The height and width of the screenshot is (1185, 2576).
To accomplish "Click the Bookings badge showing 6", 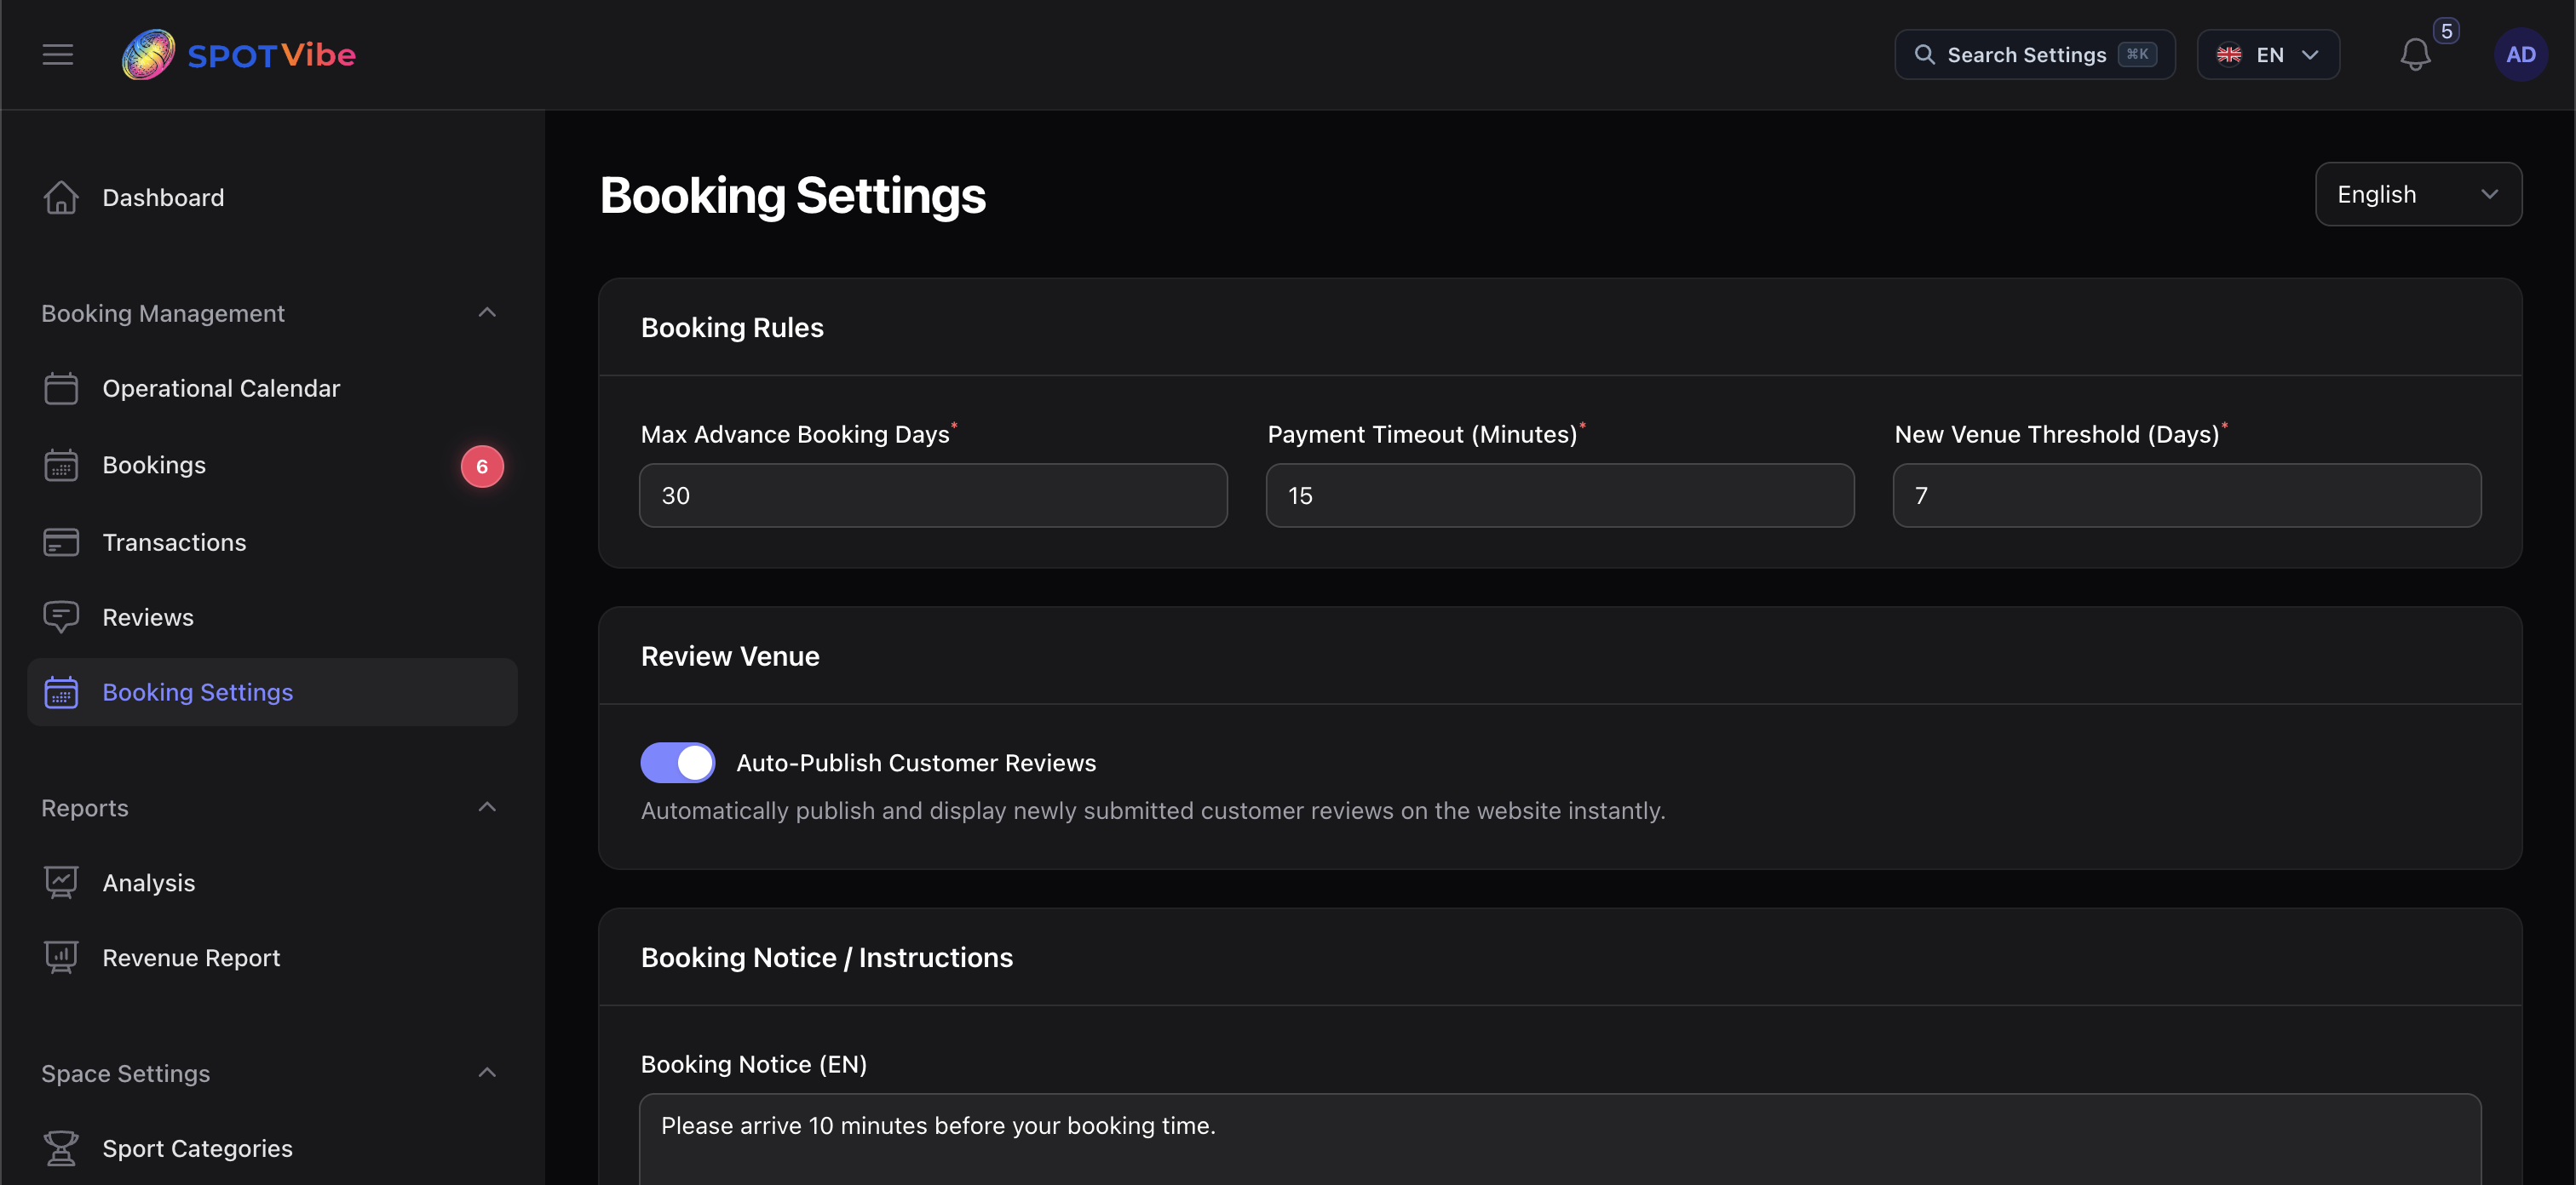I will click(482, 466).
